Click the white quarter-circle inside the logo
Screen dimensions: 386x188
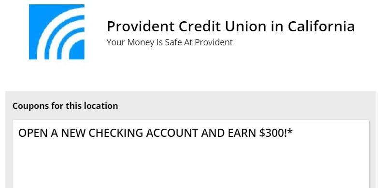tap(78, 52)
